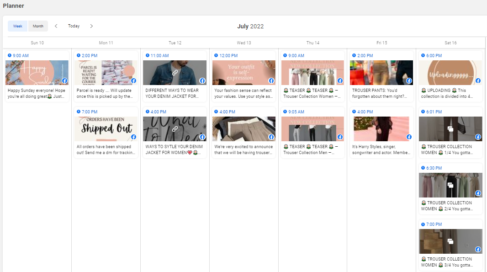
Task: Go to next week with right chevron
Action: [91, 26]
